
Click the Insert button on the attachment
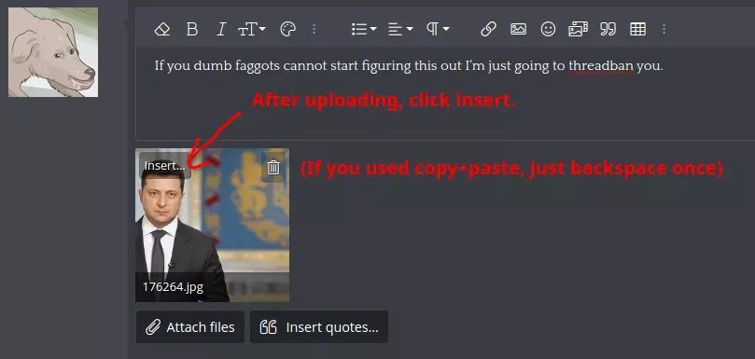coord(164,166)
